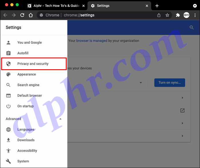Reload the current page

[22, 15]
